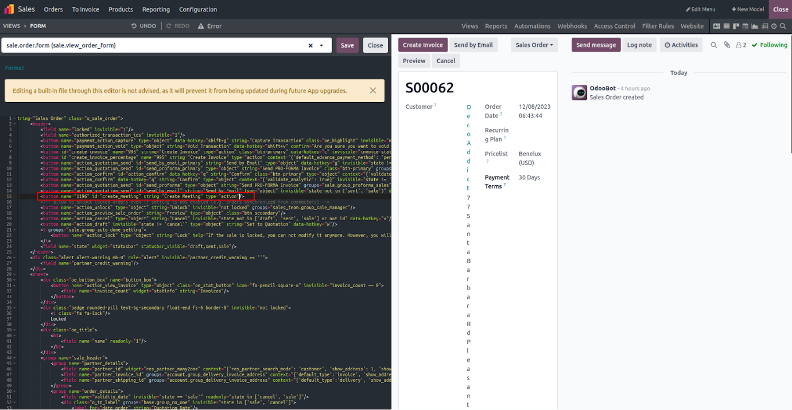Open the Reporting menu
The height and width of the screenshot is (410, 792).
click(156, 9)
